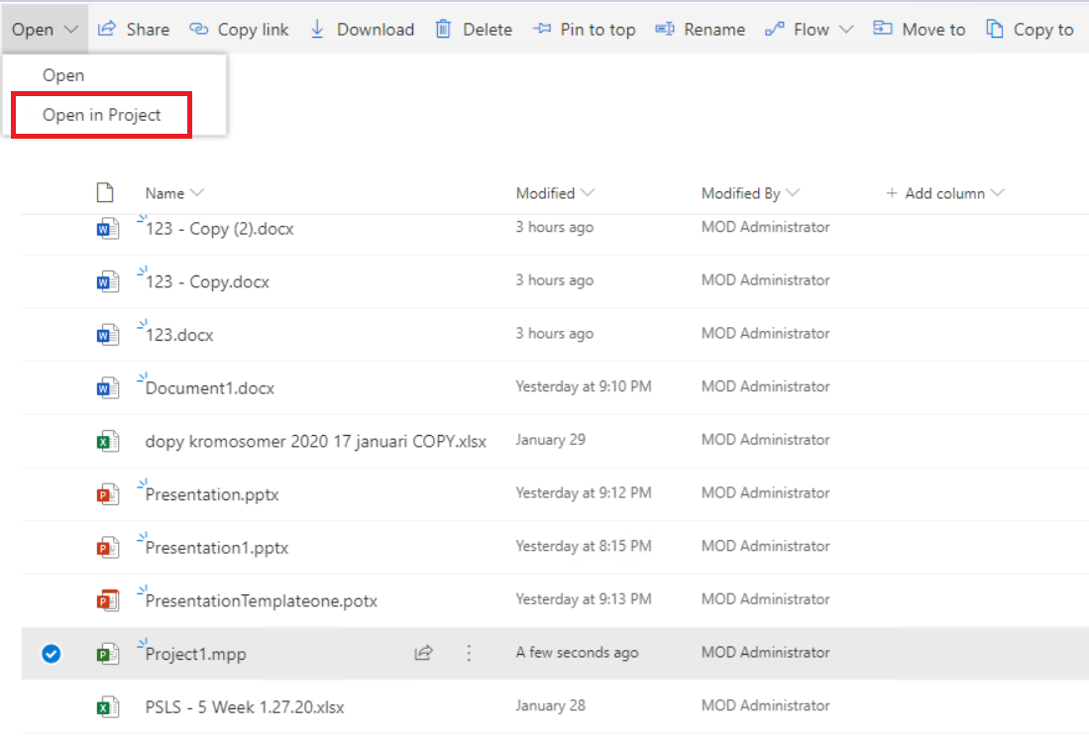The height and width of the screenshot is (743, 1089).
Task: Expand the Flow dropdown chevron
Action: (845, 29)
